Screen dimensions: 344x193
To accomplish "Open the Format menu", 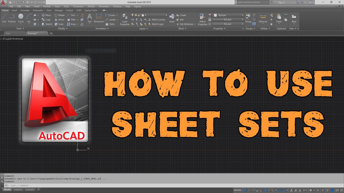I will [x=47, y=6].
